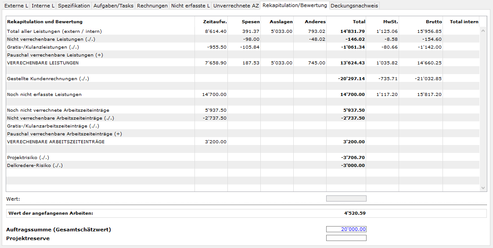Open the Deckungsnachweis tab
493x248 pixels.
click(x=354, y=6)
